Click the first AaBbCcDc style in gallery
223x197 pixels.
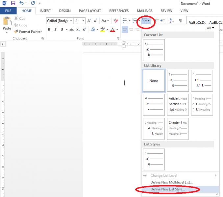(x=197, y=22)
